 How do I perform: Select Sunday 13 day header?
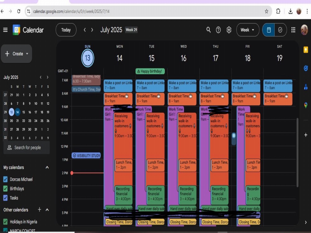(88, 58)
